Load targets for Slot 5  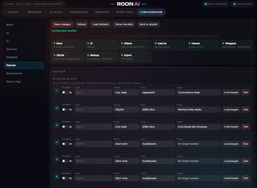[x=231, y=161]
